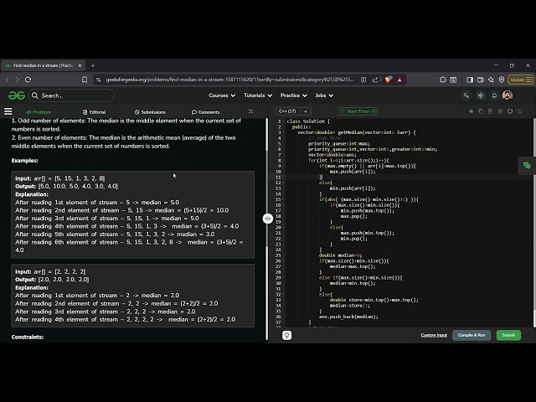Open the notifications bell

tap(494, 95)
